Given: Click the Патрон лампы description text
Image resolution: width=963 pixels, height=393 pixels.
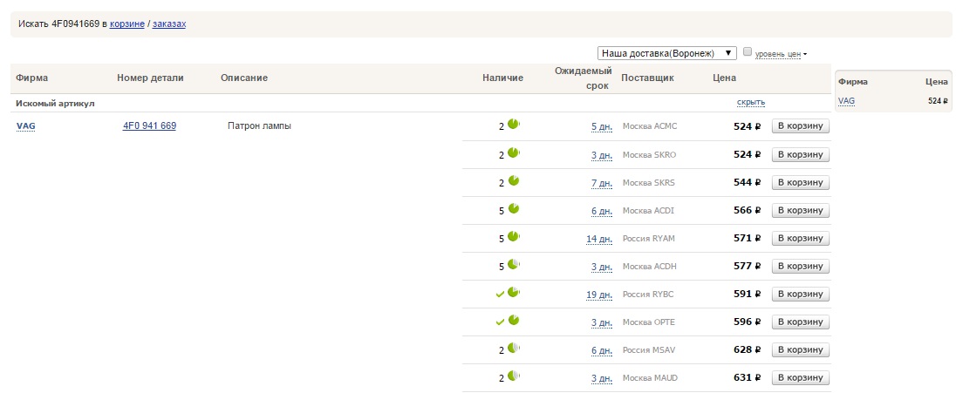Looking at the screenshot, I should pos(259,125).
